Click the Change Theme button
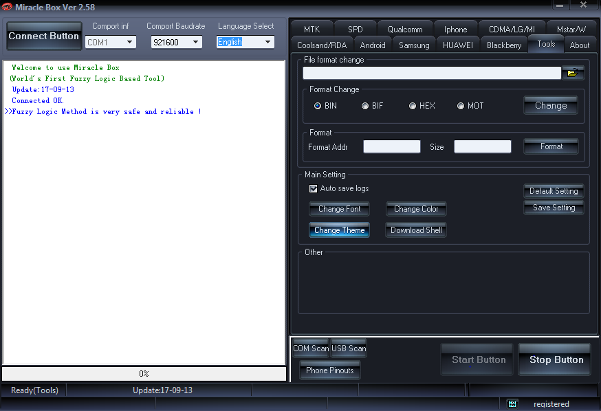Screen dimensions: 601x411 (339, 230)
